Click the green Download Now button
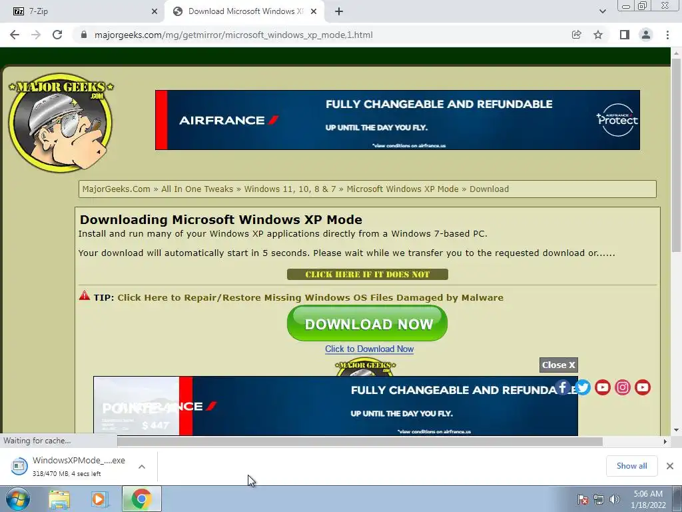This screenshot has height=512, width=682. (x=367, y=323)
